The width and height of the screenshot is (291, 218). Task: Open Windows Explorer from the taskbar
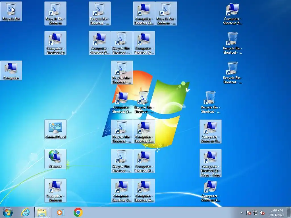coord(42,212)
